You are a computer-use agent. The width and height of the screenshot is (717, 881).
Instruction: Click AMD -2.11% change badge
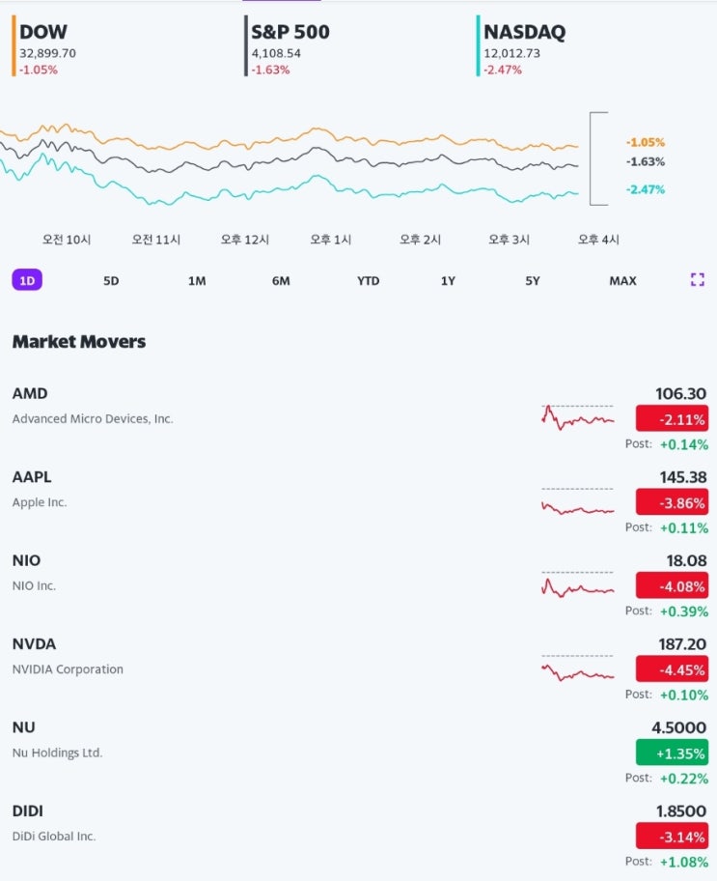(x=672, y=419)
